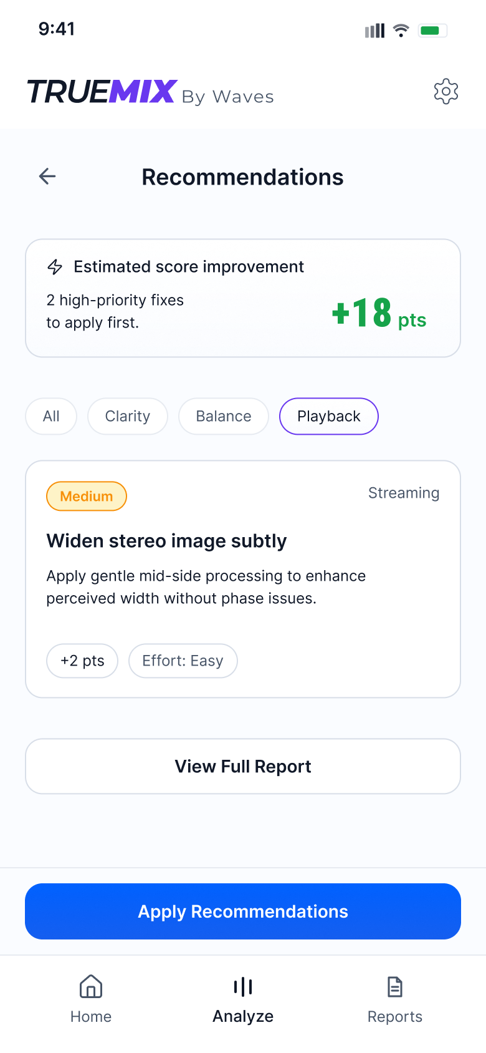Viewport: 486px width, 1053px height.
Task: Tap the Home house icon
Action: (91, 986)
